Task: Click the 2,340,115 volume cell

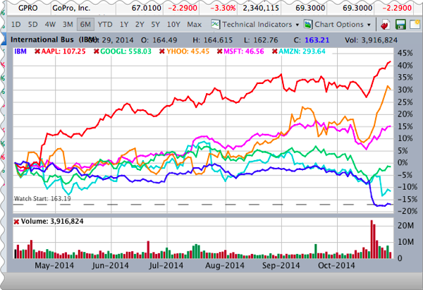Action: point(261,8)
